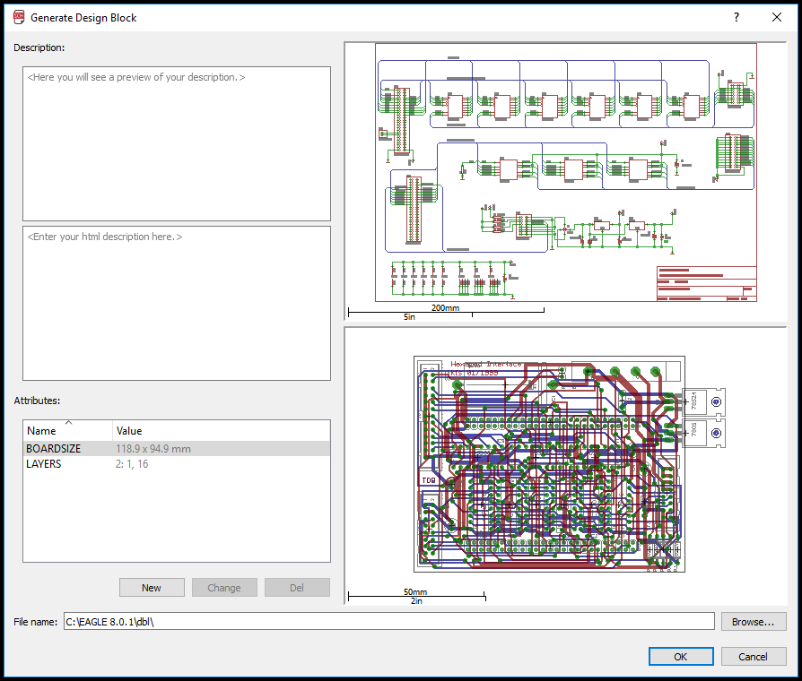Click the Change attribute button
The width and height of the screenshot is (802, 681).
point(224,588)
